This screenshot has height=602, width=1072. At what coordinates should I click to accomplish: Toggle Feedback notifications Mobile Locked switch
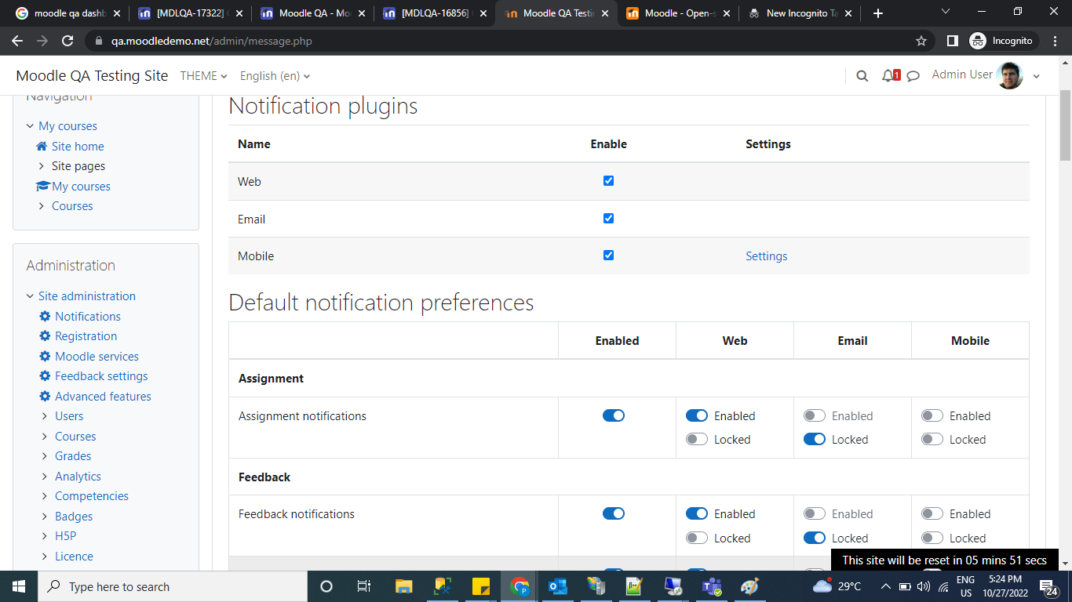[932, 538]
